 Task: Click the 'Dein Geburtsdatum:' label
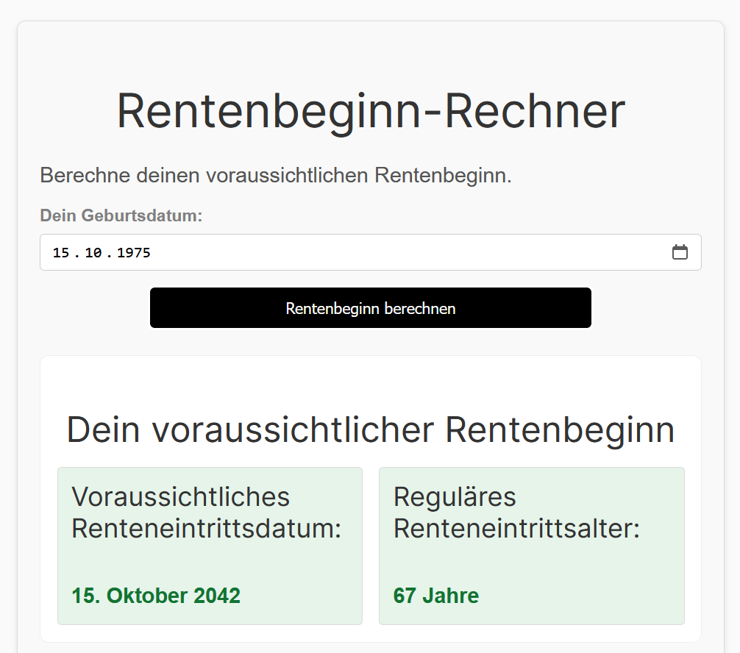[121, 215]
